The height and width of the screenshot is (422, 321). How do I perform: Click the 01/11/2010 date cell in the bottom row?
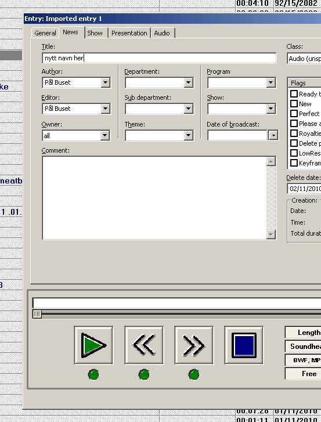[x=296, y=420]
